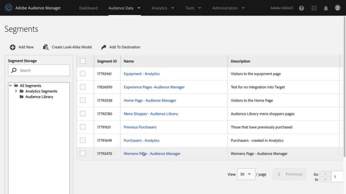
Task: Expand the Analytics Segments folder
Action: [x=16, y=91]
